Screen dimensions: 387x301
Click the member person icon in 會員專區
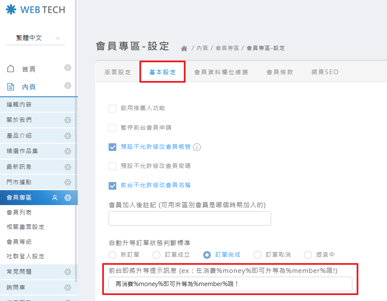click(x=55, y=198)
